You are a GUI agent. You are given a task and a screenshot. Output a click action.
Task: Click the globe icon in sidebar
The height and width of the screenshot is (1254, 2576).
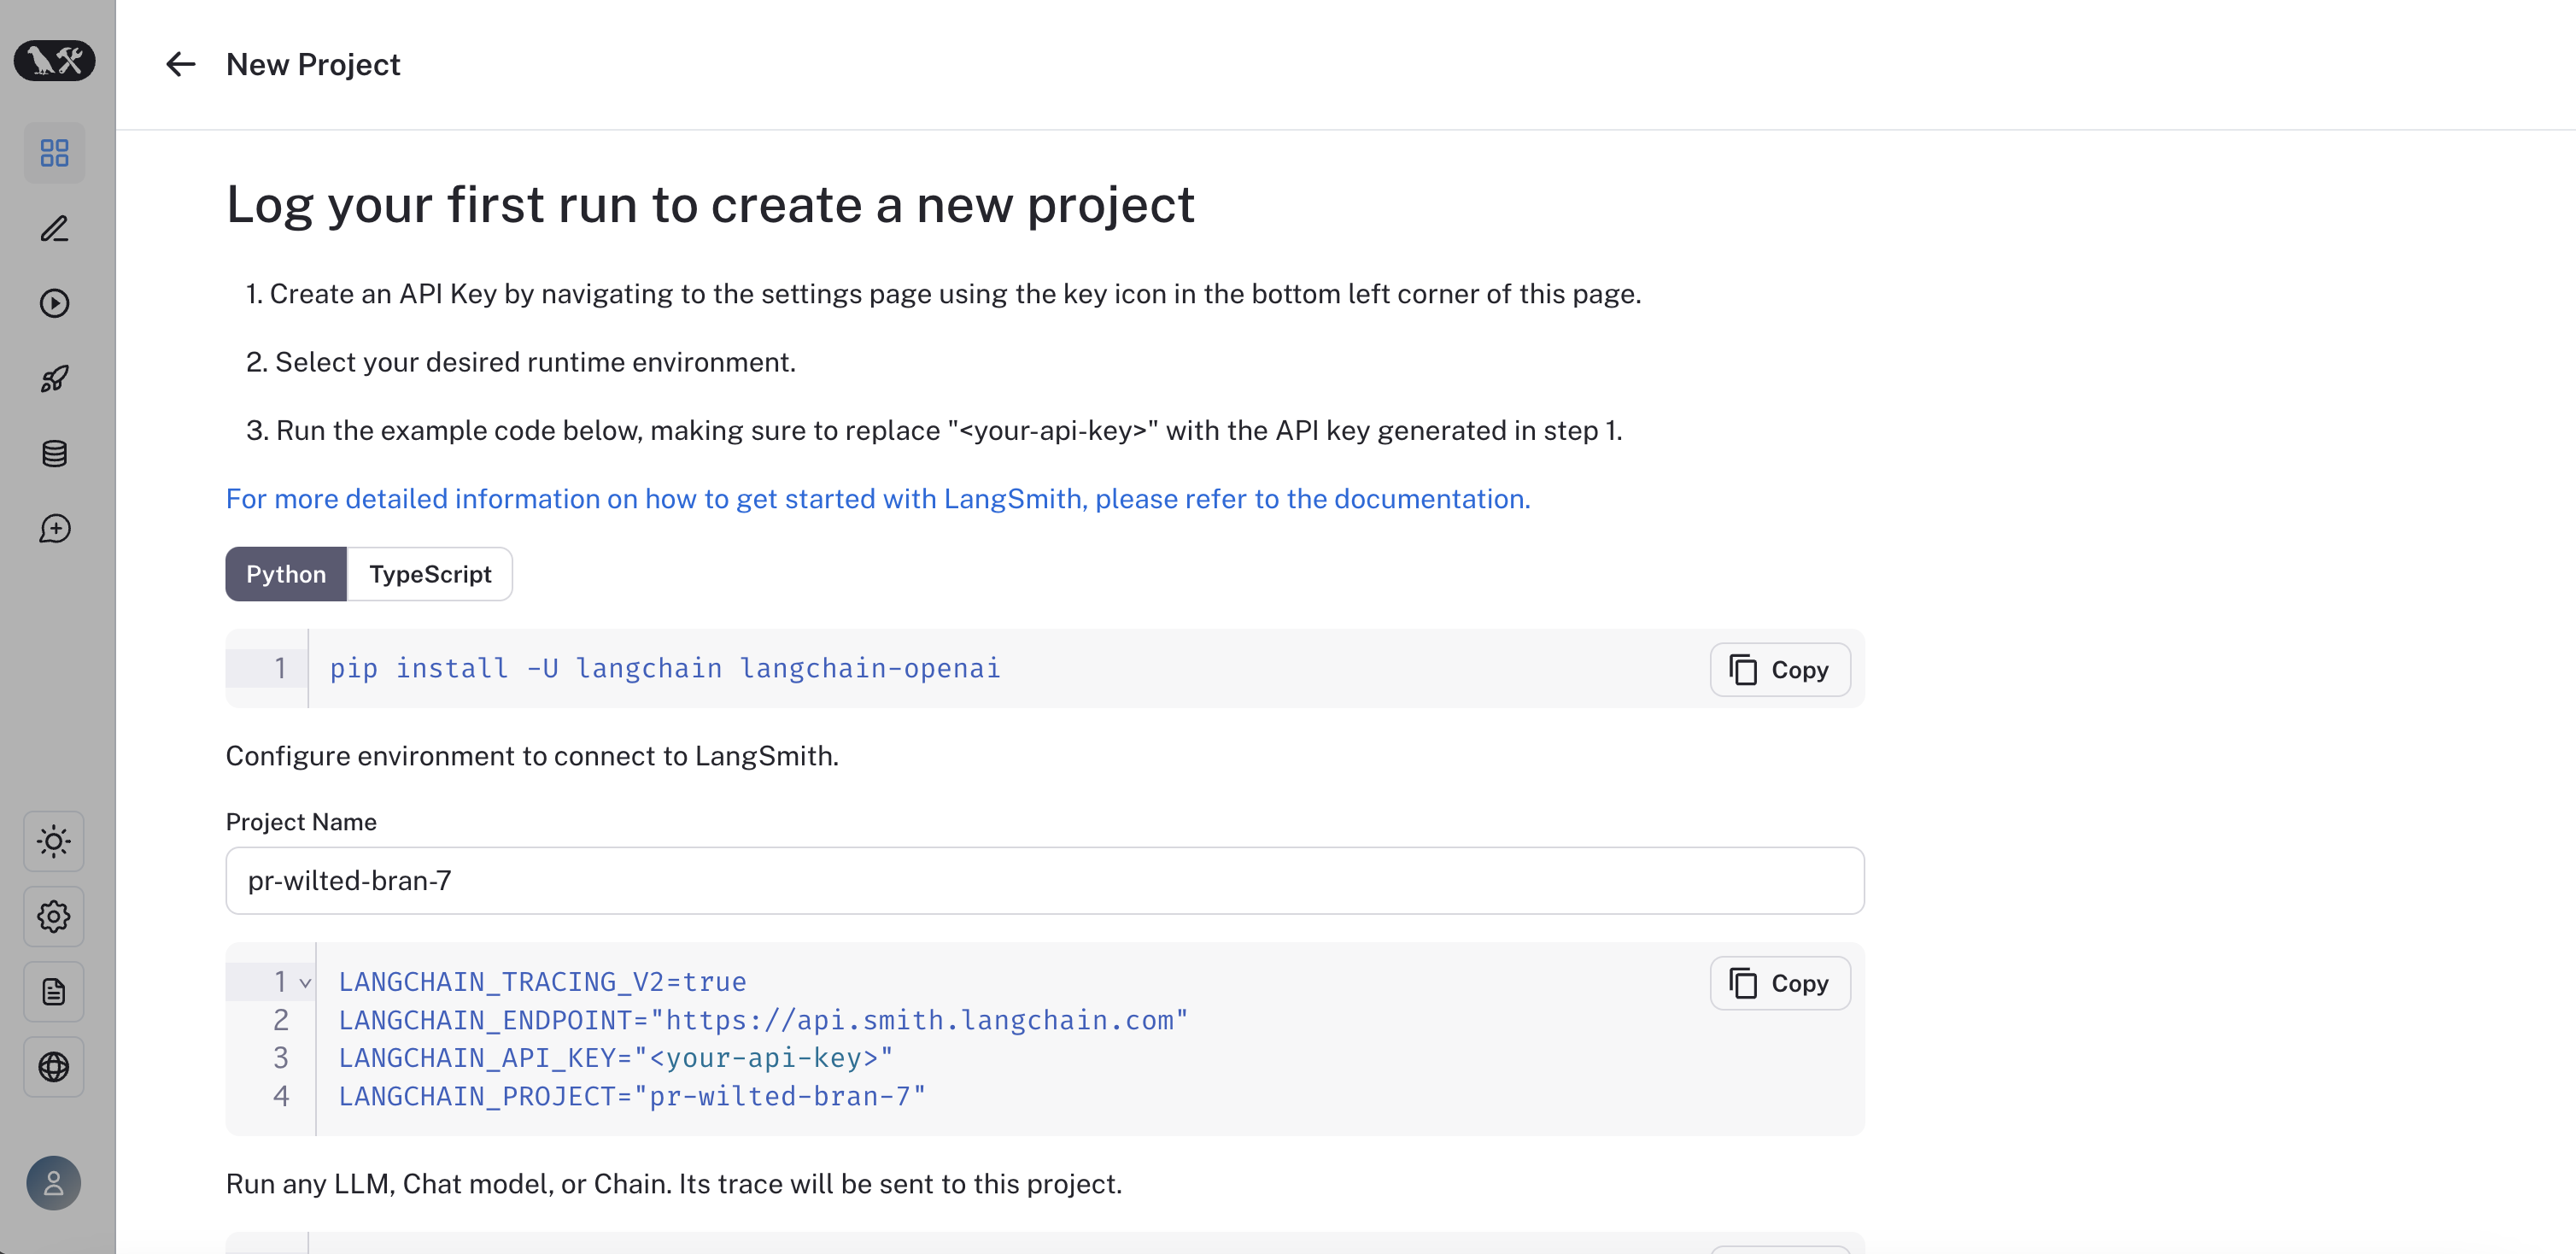54,1067
